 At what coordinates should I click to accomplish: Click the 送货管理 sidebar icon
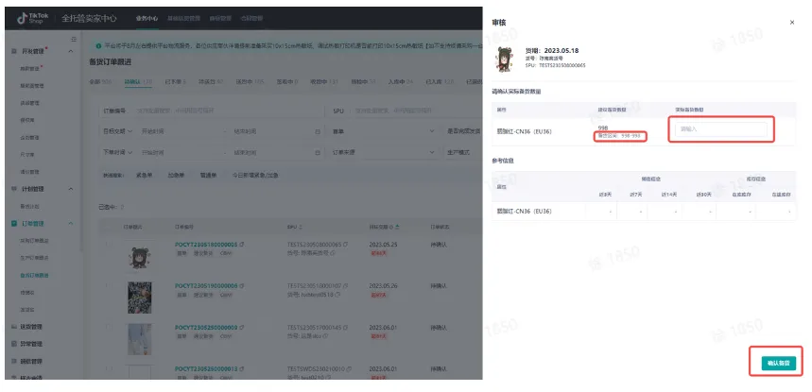14,326
